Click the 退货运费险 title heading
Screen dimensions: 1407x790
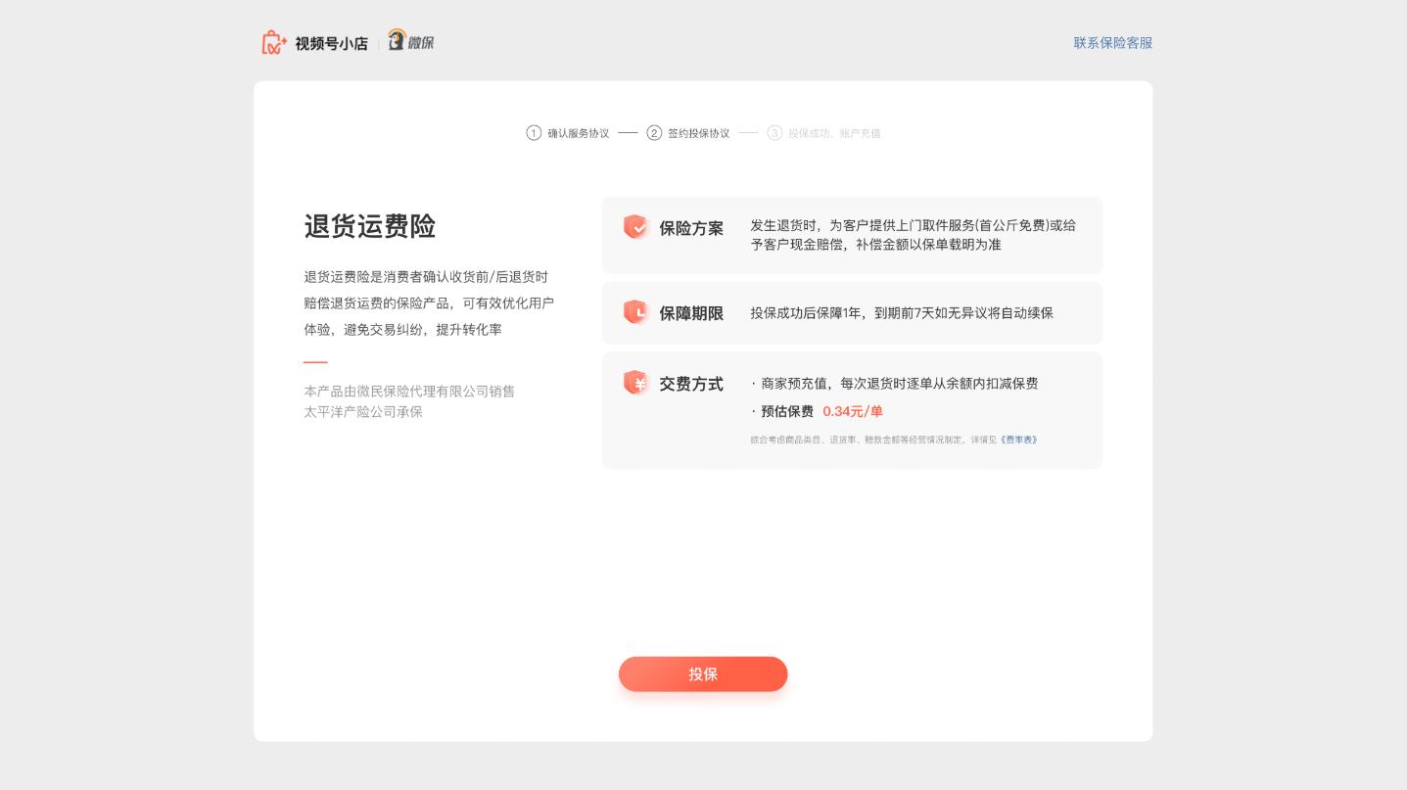(x=370, y=227)
